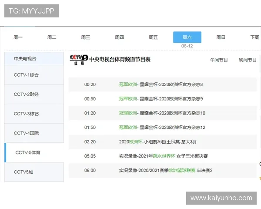
Task: Choose CCTV-3综艺 channel in sidebar
Action: [x=34, y=114]
